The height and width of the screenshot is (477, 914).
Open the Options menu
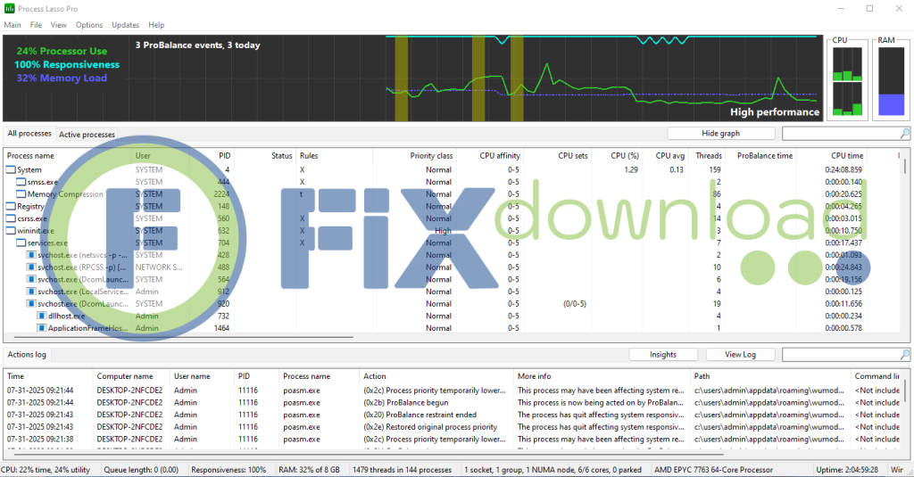[89, 25]
